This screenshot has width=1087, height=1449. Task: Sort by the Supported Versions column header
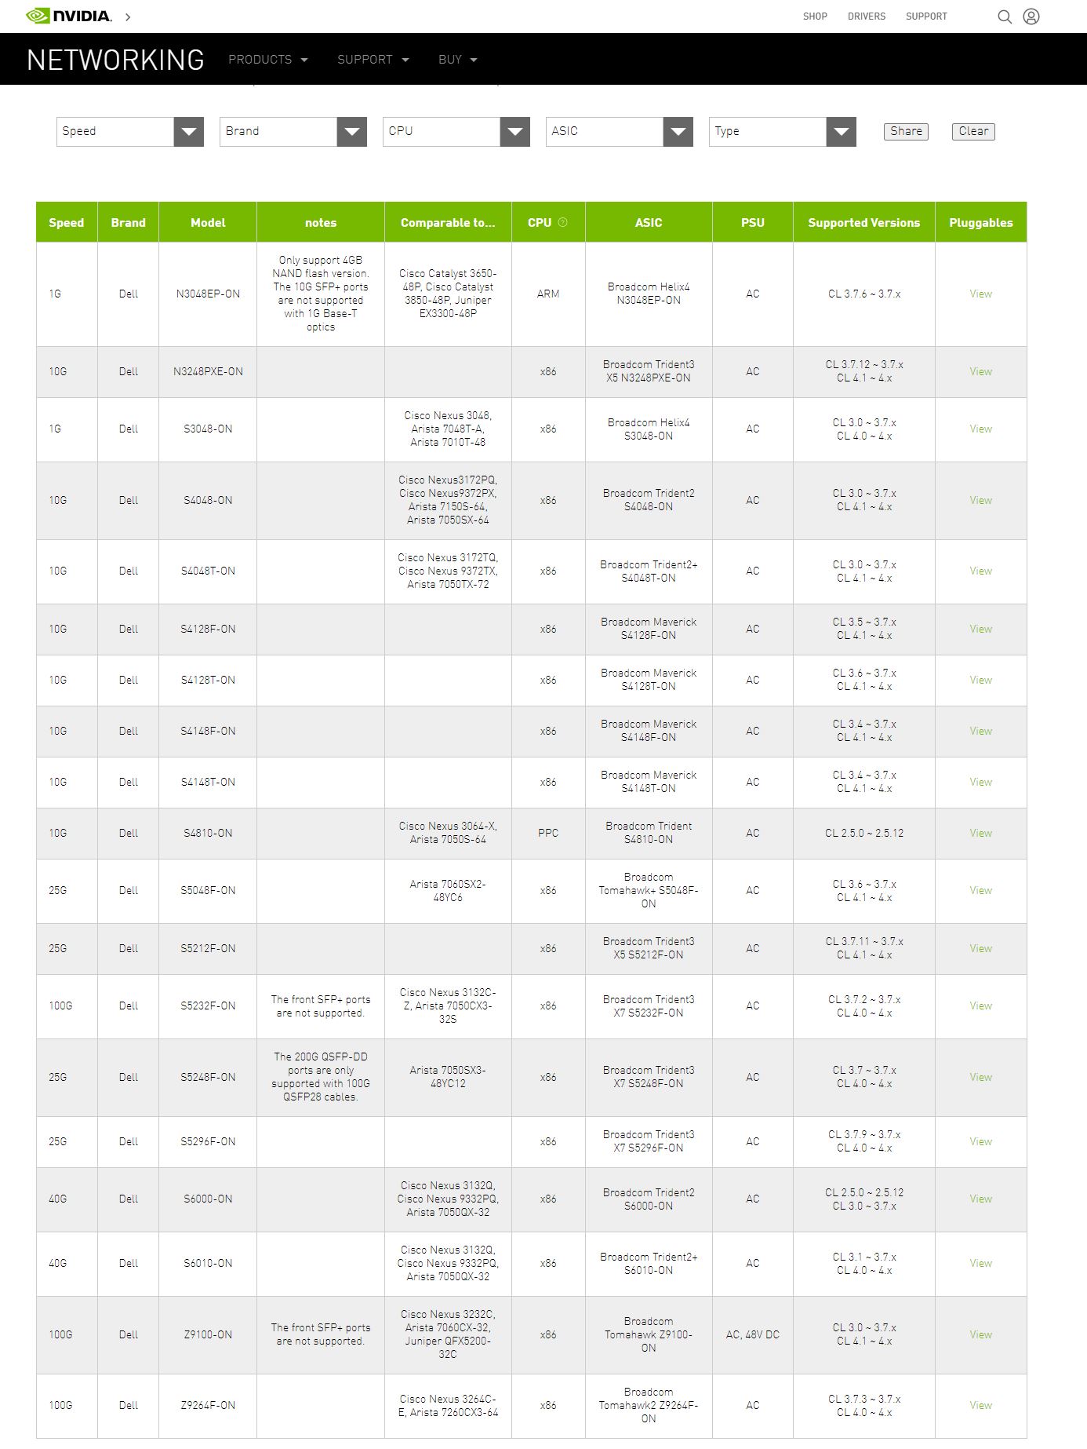(863, 223)
